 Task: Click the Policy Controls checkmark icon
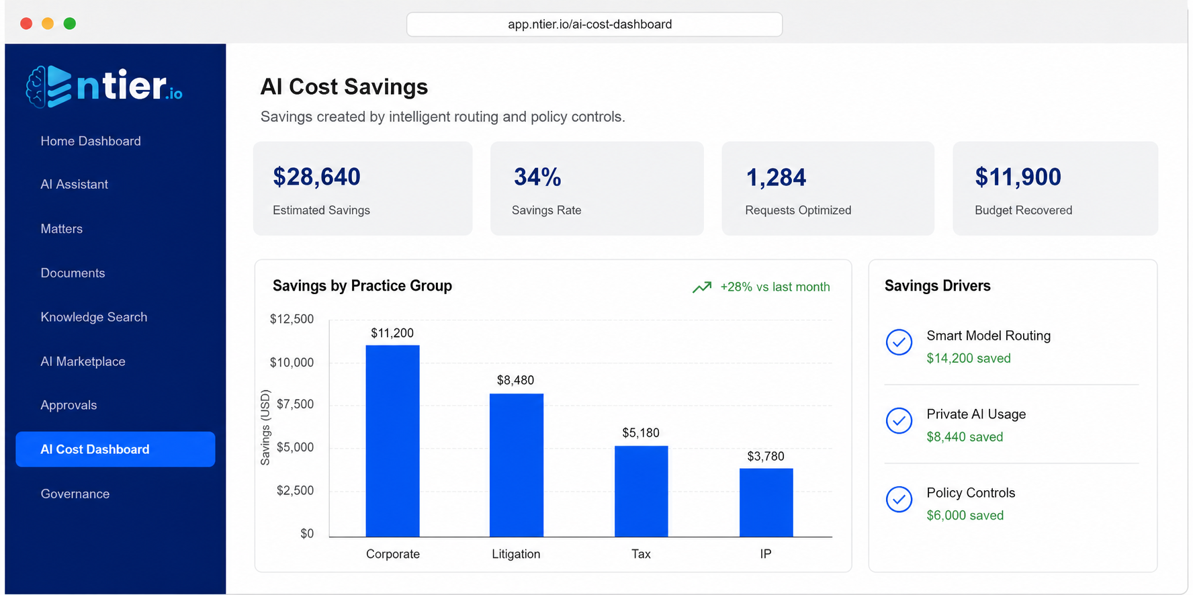pos(899,500)
